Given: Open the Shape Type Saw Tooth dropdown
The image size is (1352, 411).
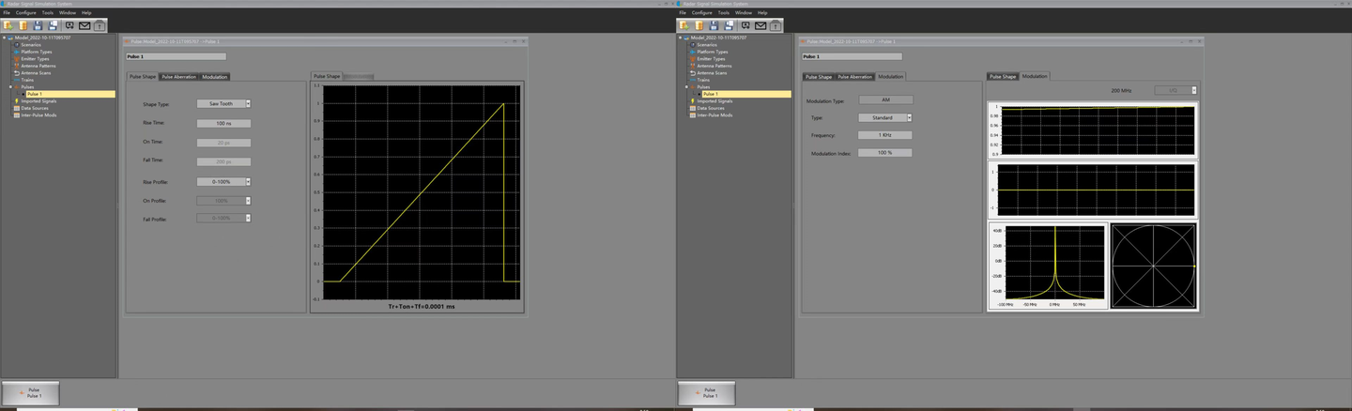Looking at the screenshot, I should tap(248, 104).
